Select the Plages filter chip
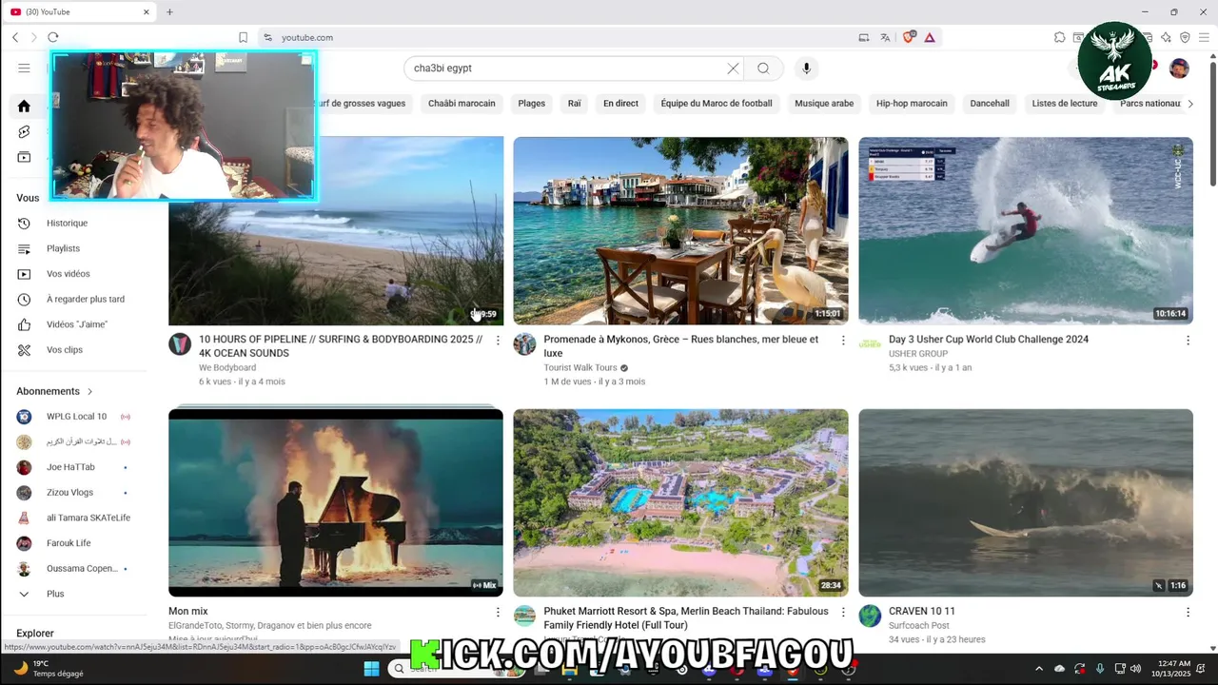The image size is (1218, 685). (x=532, y=103)
